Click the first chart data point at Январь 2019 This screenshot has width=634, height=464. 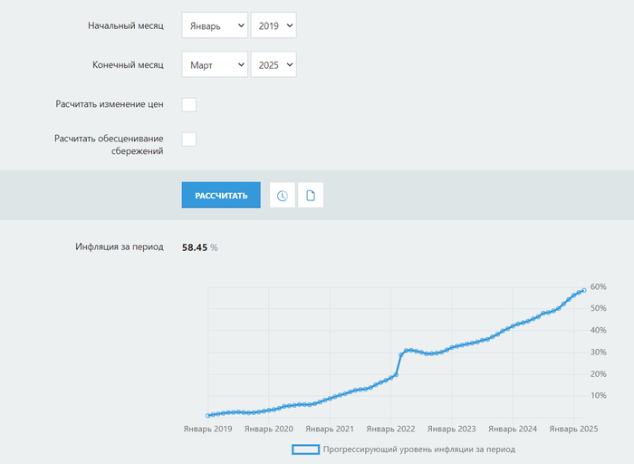pos(208,415)
